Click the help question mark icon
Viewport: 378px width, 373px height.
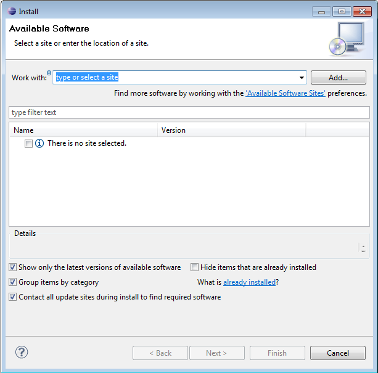[x=22, y=352]
